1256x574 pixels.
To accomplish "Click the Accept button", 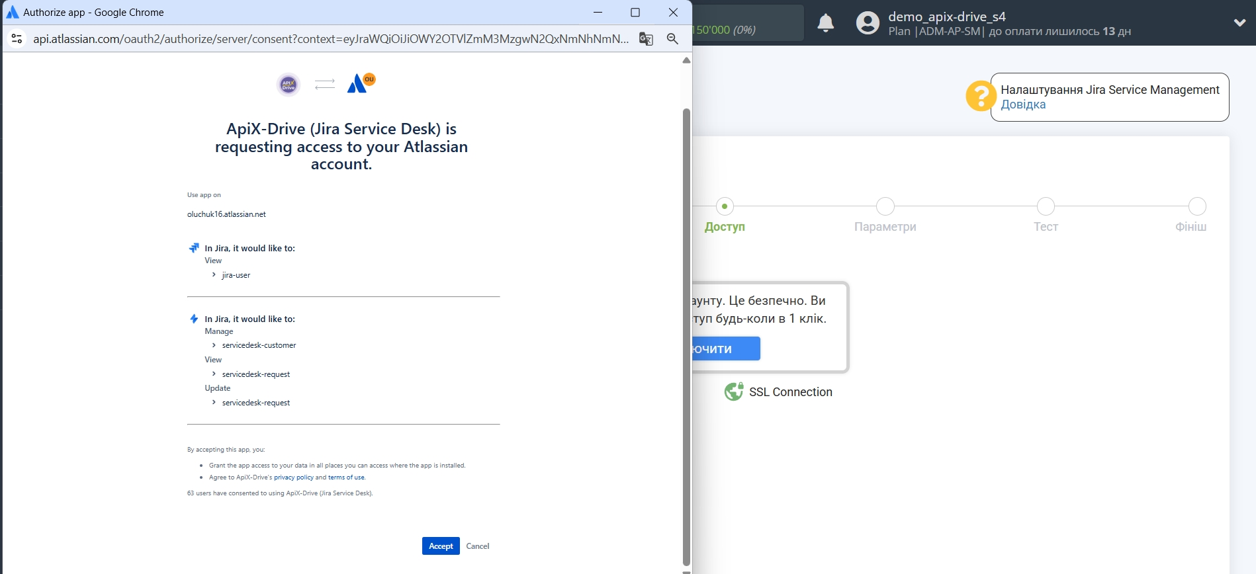I will (441, 546).
